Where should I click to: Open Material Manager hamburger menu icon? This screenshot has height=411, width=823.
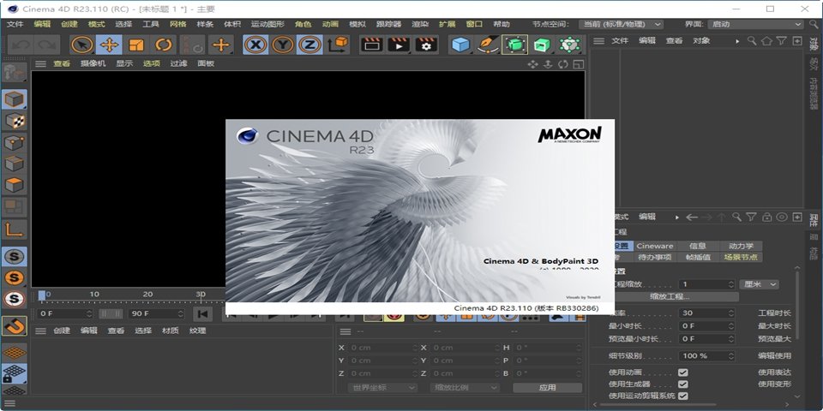coord(40,331)
